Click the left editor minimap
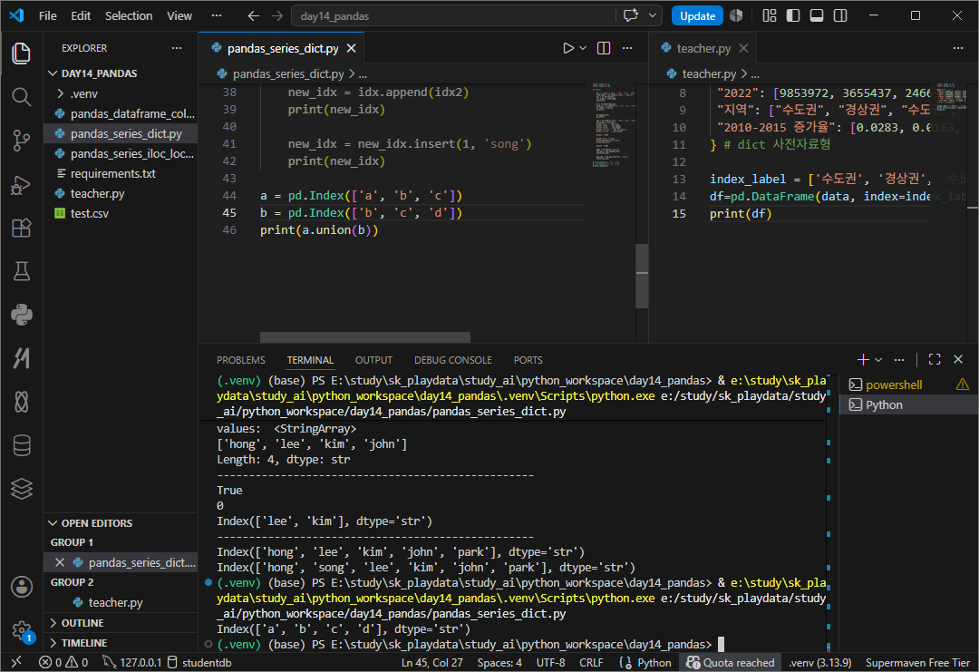This screenshot has height=672, width=979. click(613, 125)
